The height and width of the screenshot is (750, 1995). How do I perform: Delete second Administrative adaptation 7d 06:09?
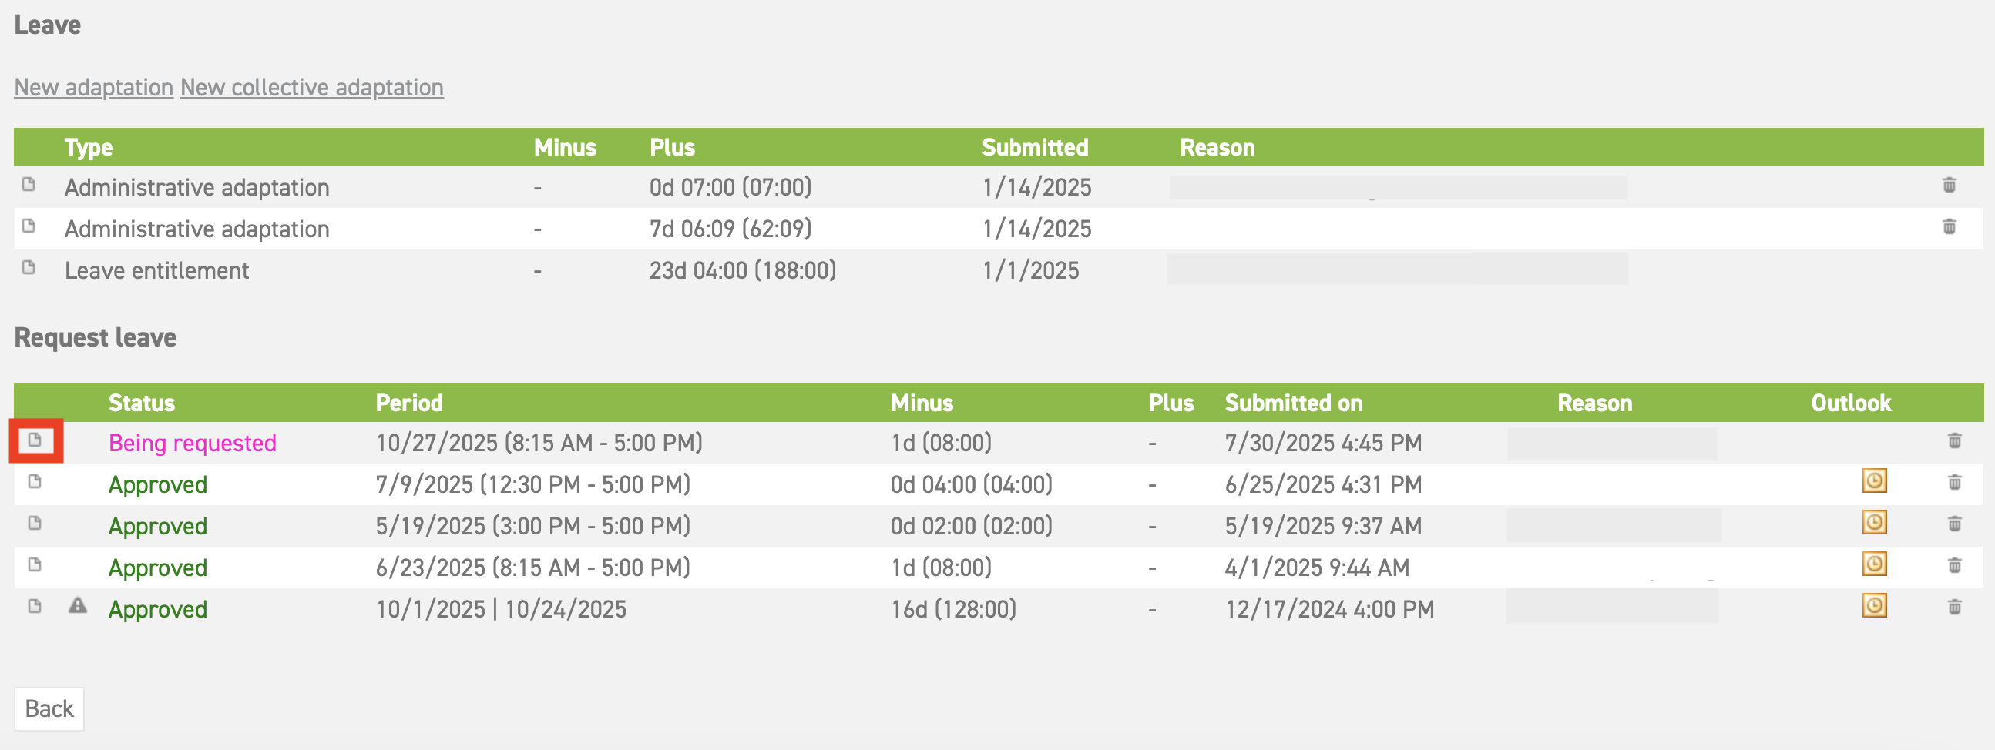(1949, 227)
